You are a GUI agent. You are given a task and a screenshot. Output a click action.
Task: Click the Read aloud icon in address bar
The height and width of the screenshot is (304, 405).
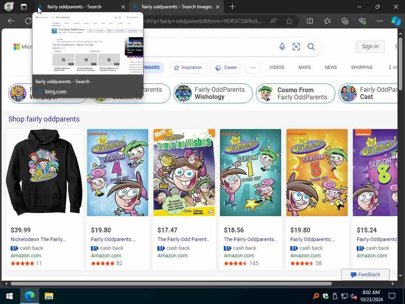[273, 21]
